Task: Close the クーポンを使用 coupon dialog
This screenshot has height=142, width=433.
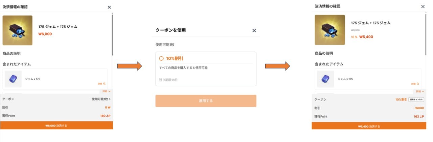Action: click(x=254, y=30)
